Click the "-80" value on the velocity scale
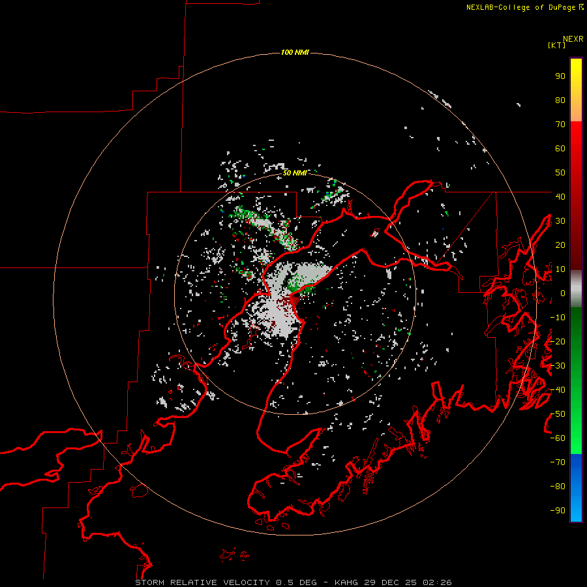Viewport: 587px width, 587px height. click(558, 487)
